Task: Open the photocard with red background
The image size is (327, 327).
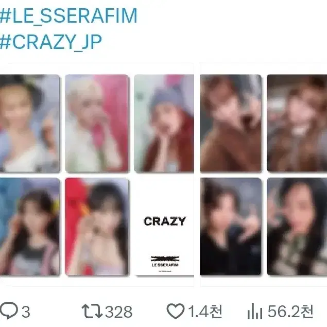Action: click(97, 227)
